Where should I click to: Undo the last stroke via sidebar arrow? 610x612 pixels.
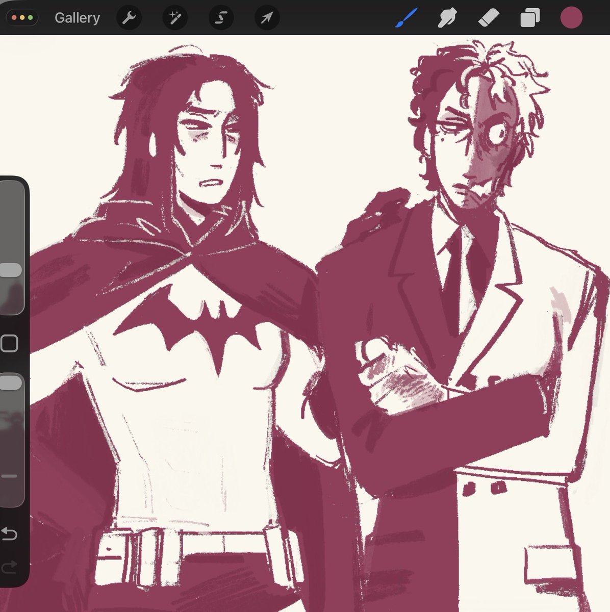click(x=9, y=534)
